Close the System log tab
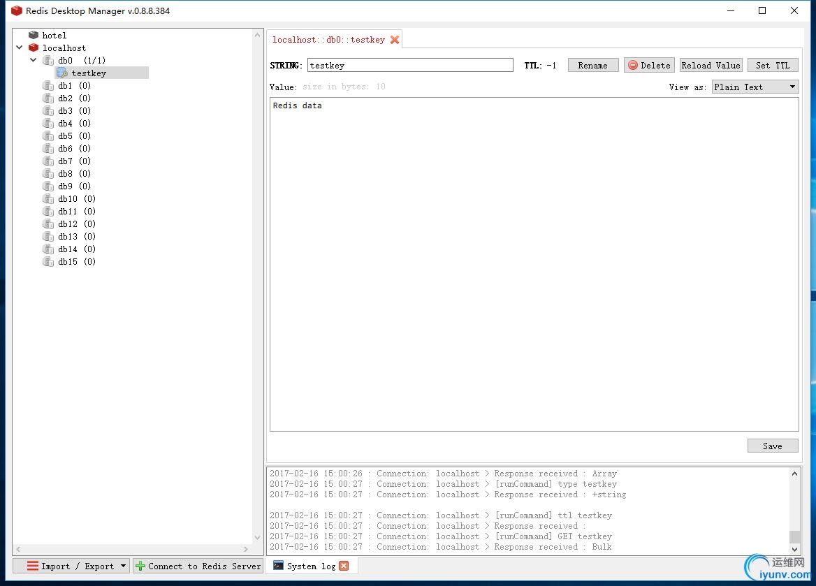The image size is (816, 586). pos(344,566)
